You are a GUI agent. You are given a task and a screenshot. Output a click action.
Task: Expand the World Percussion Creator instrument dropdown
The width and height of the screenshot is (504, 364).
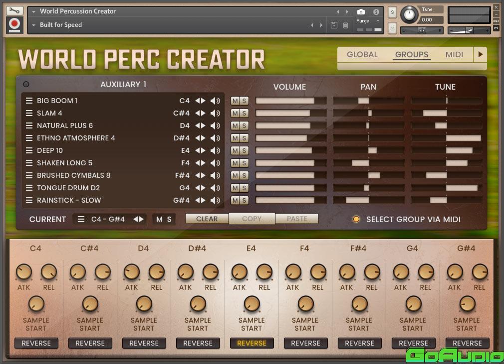pyautogui.click(x=34, y=12)
